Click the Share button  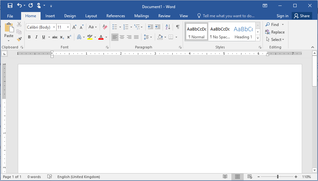click(x=302, y=16)
